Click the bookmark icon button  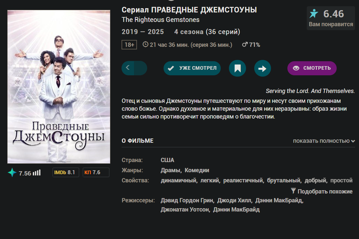[237, 68]
